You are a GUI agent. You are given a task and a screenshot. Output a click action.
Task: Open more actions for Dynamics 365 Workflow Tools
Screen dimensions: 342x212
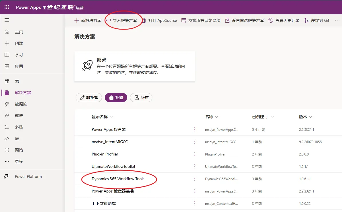coord(195,179)
